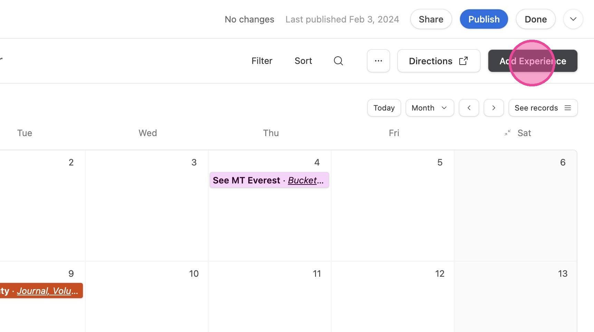Screen dimensions: 594x332
Task: Jump to Today in the calendar
Action: (x=384, y=108)
